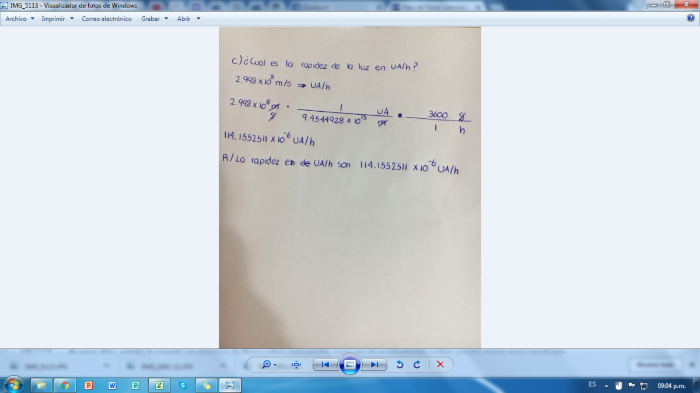Delete the photo with red X
Viewport: 700px width, 393px height.
(x=440, y=364)
